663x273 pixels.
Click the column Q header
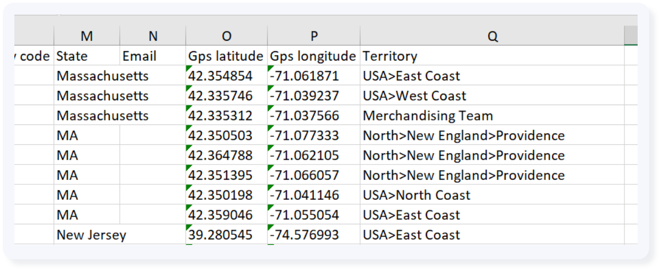pos(492,36)
